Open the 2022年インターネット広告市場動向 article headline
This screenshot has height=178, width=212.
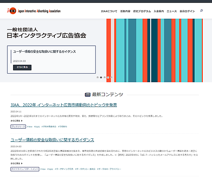(64, 105)
